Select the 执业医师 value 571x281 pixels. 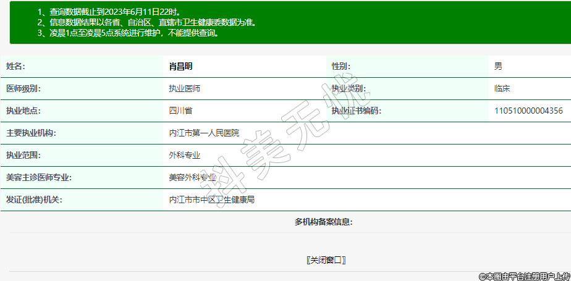click(185, 88)
